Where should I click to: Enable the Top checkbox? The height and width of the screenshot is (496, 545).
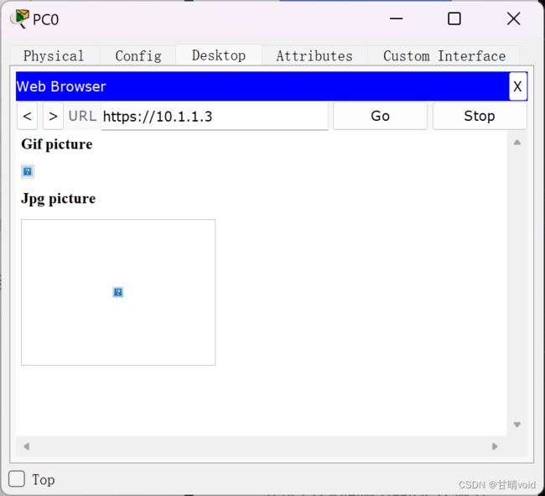click(17, 479)
